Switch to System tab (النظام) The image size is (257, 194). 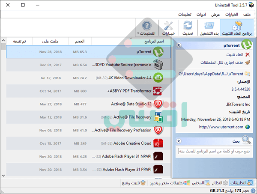(220, 183)
